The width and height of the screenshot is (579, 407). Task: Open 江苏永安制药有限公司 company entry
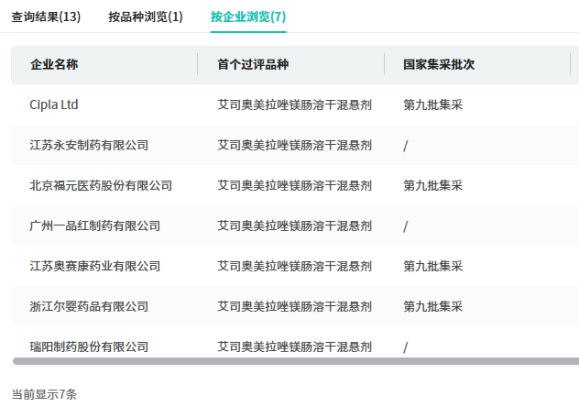pyautogui.click(x=89, y=145)
